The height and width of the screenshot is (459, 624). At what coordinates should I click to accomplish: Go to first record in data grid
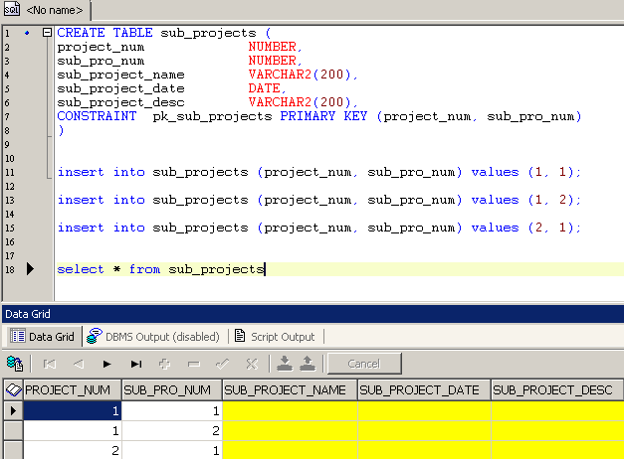click(x=50, y=364)
